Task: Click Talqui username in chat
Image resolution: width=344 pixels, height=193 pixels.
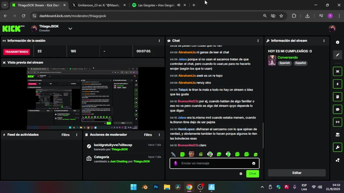Action: coord(183,90)
